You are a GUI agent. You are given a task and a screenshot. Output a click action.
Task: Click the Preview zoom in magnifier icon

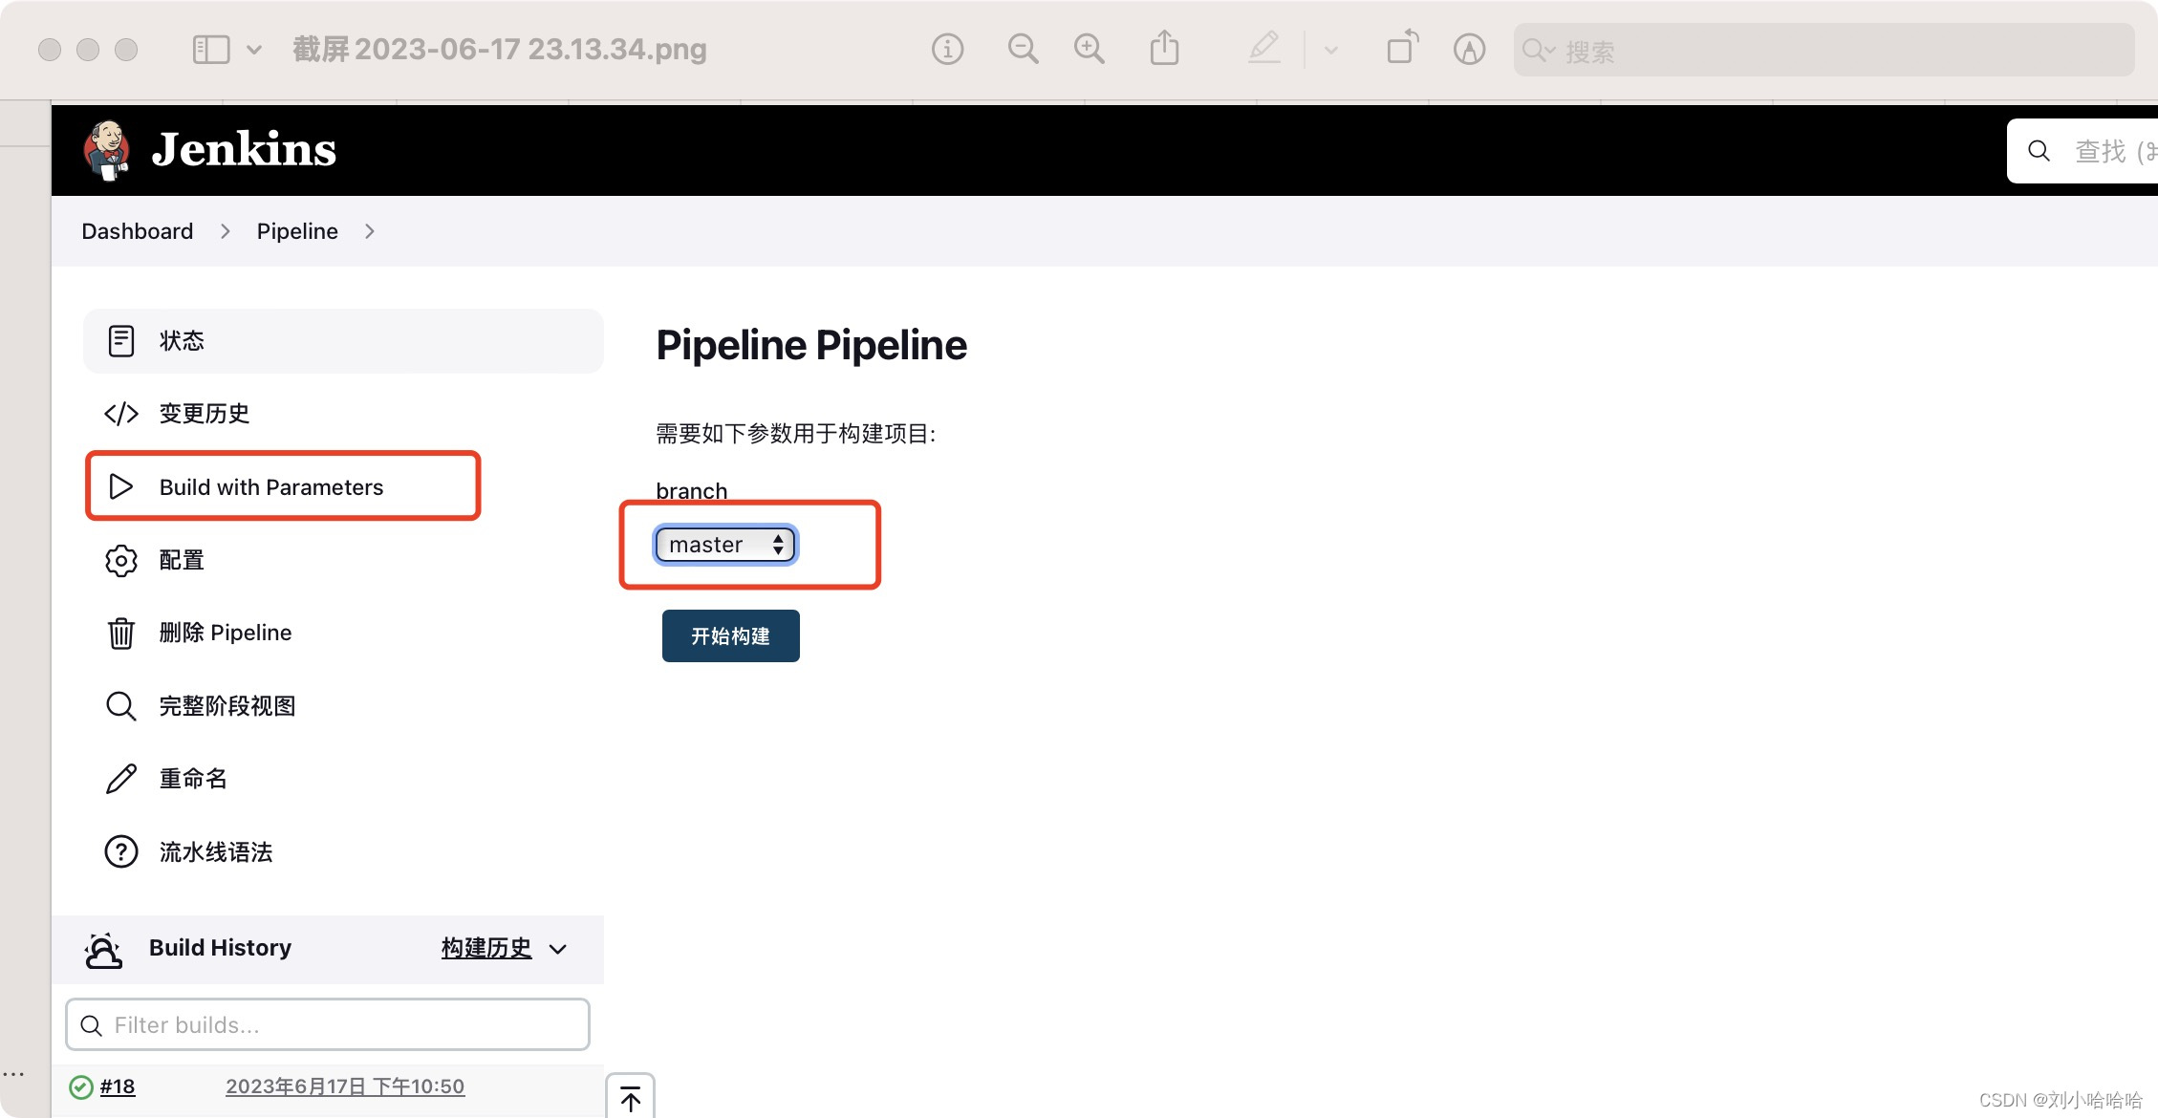point(1089,49)
